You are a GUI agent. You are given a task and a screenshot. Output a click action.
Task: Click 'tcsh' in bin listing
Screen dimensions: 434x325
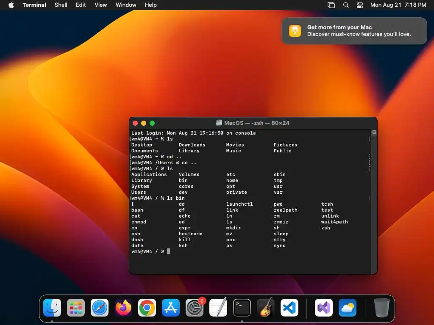click(327, 204)
